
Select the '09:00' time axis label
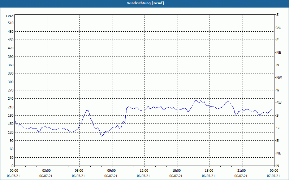click(x=111, y=171)
